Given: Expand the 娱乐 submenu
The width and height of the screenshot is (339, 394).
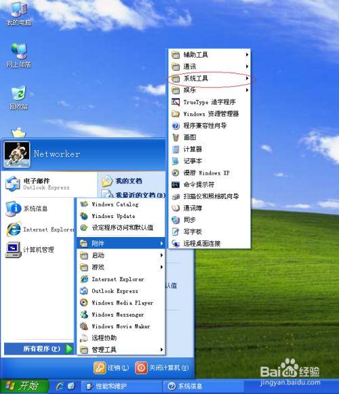Looking at the screenshot, I should (x=210, y=90).
